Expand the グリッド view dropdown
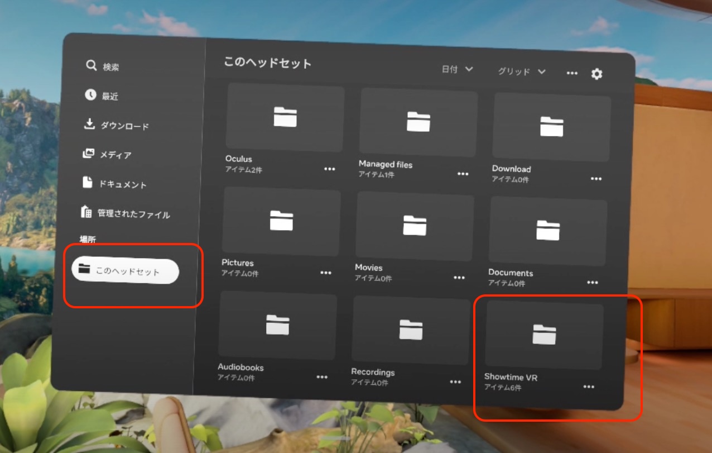 tap(522, 71)
